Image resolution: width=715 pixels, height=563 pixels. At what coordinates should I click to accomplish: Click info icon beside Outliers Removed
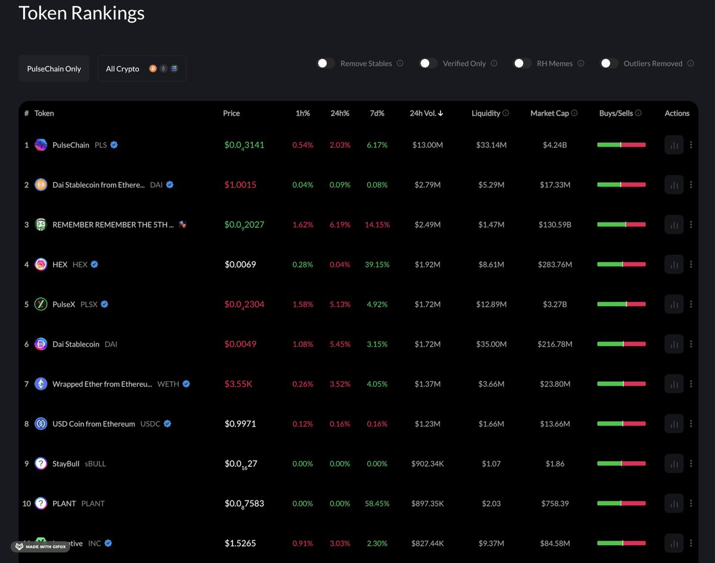(691, 63)
